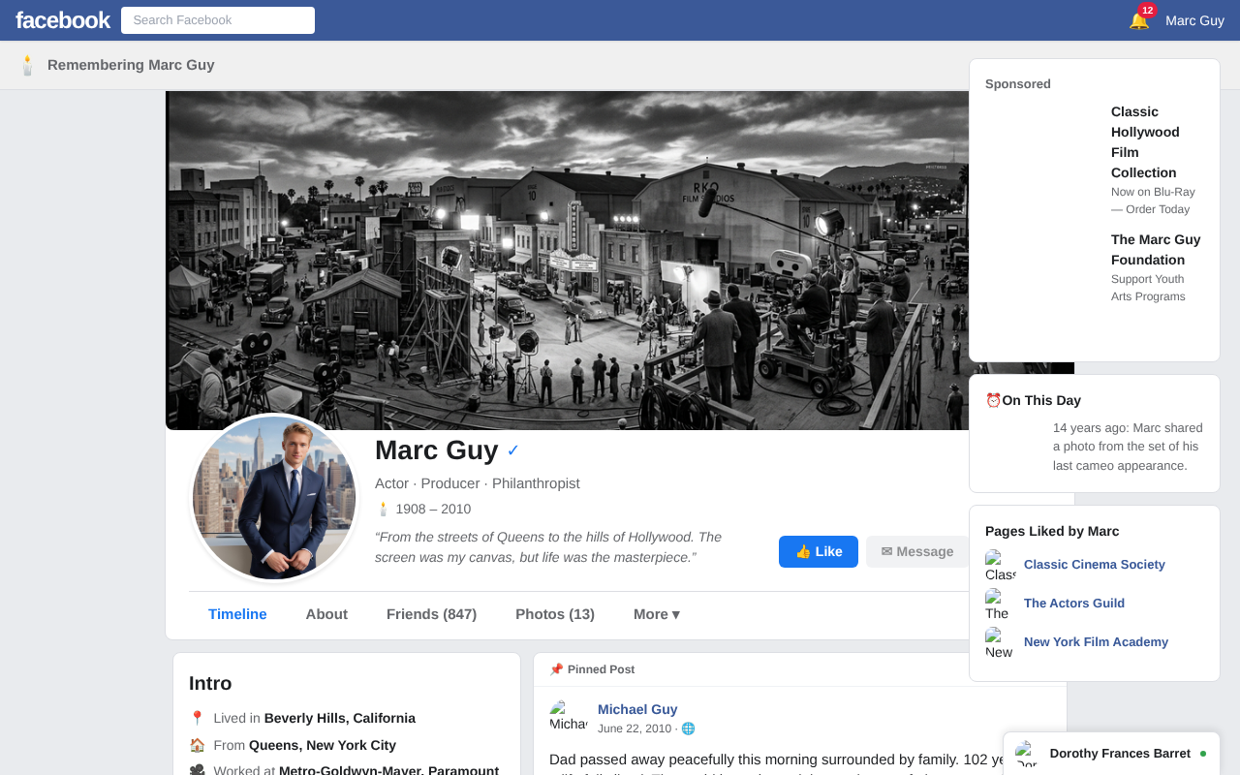Viewport: 1240px width, 775px height.
Task: Open Classic Cinema Society page link
Action: [x=1095, y=565]
